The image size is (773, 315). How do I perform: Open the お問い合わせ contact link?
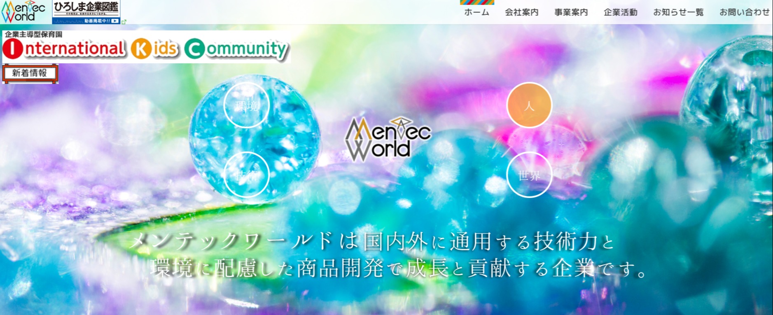pyautogui.click(x=744, y=12)
